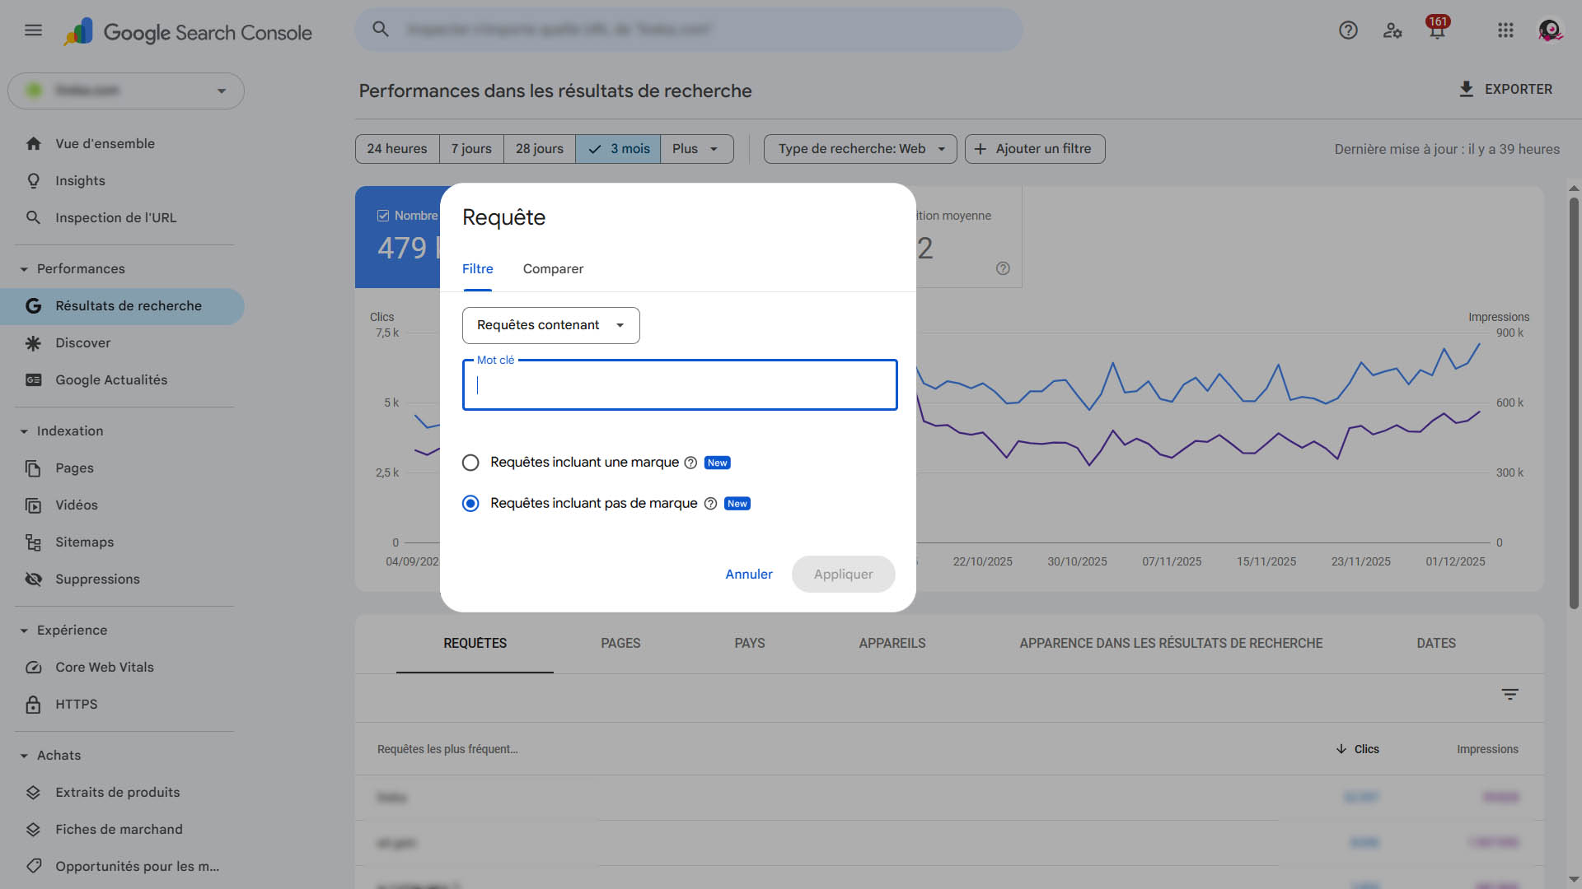Click the Vue d'ensemble home icon

[x=33, y=143]
